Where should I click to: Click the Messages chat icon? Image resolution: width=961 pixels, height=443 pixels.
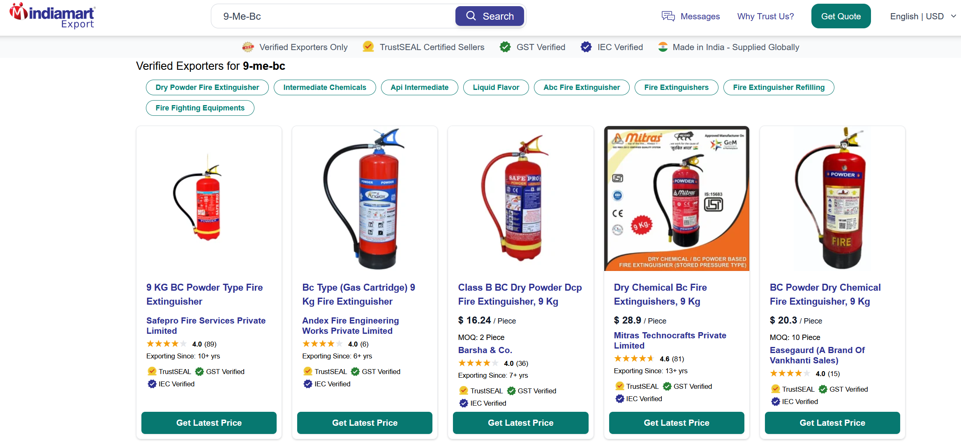click(668, 16)
